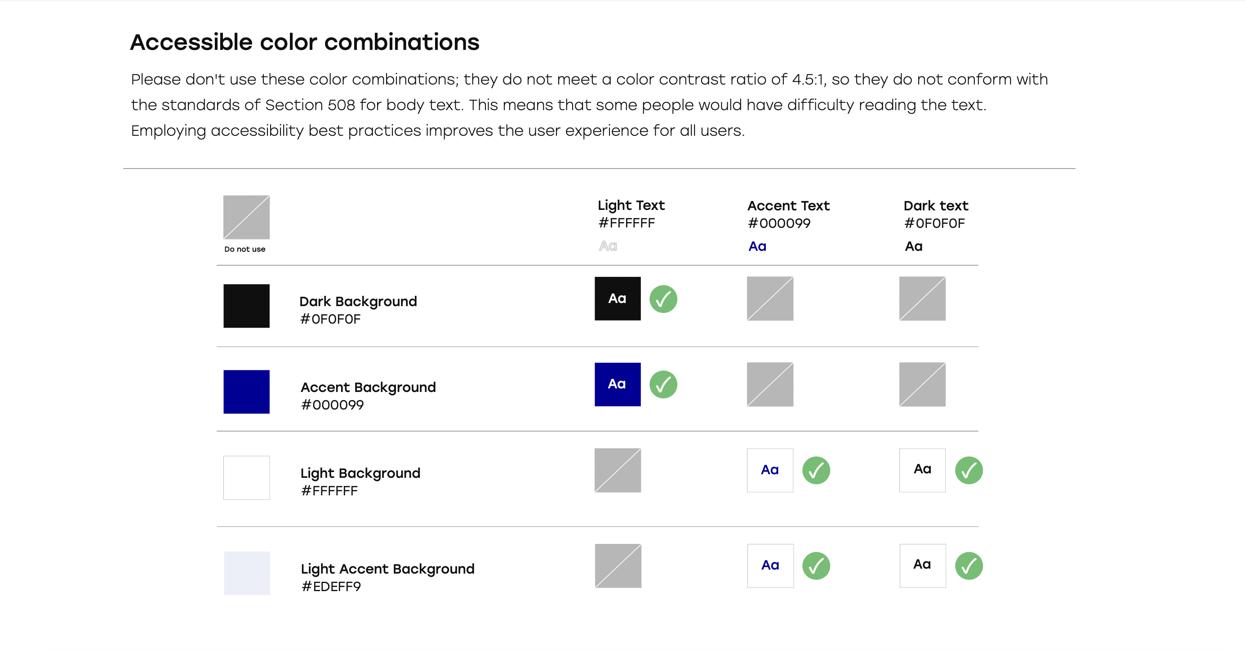Click do-not-use icon for light text on light accent background
The width and height of the screenshot is (1245, 650).
(x=618, y=566)
